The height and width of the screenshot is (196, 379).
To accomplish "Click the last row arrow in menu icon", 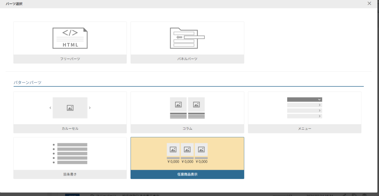I will pos(319,116).
